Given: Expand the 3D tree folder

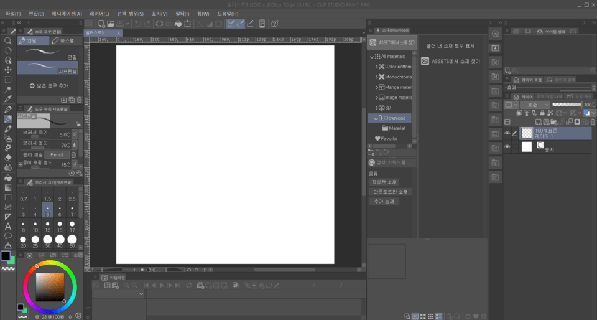Looking at the screenshot, I should 377,108.
